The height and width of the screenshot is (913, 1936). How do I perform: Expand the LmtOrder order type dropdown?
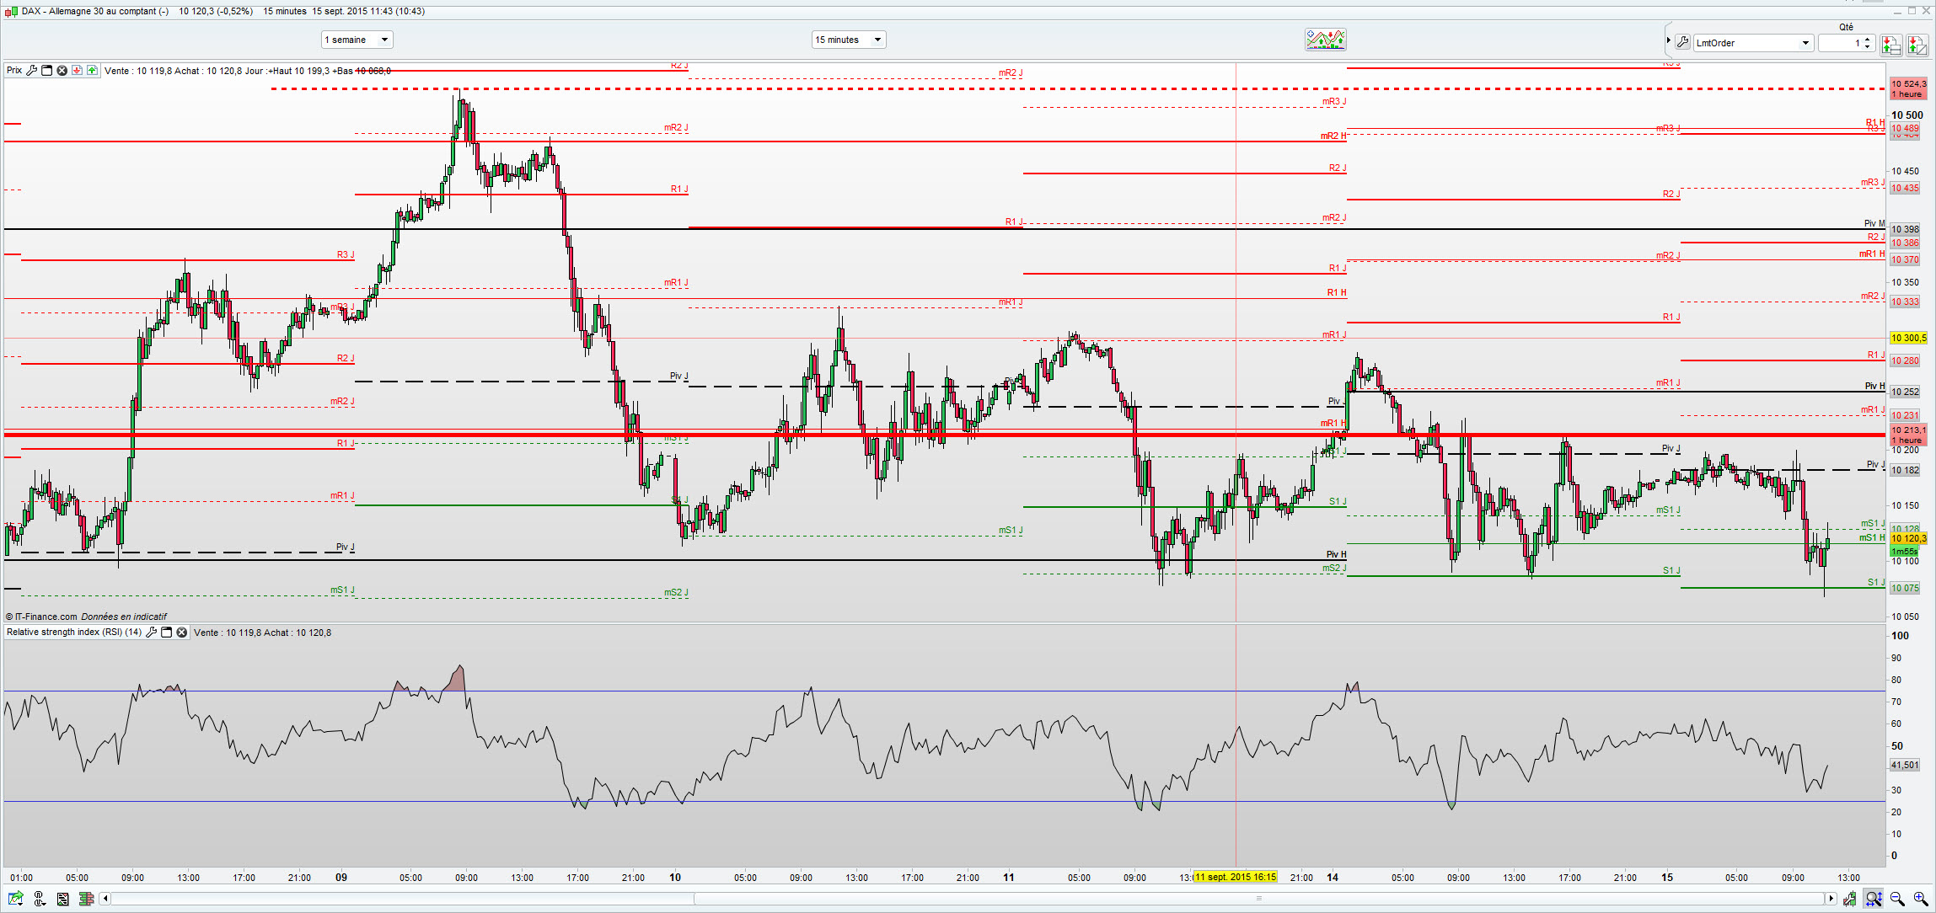[1805, 43]
